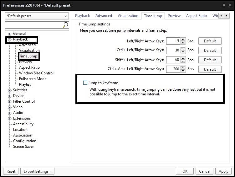Click Export Settings button
This screenshot has height=177, width=235.
click(x=37, y=171)
